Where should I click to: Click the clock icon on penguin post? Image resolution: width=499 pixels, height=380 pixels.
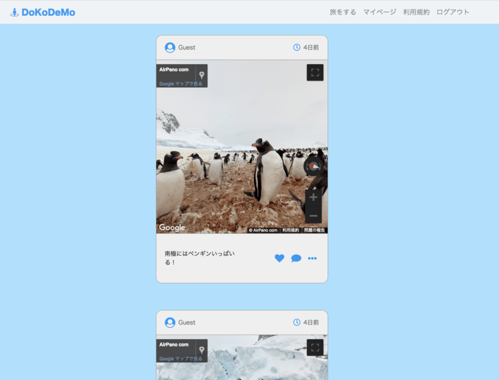pyautogui.click(x=297, y=47)
